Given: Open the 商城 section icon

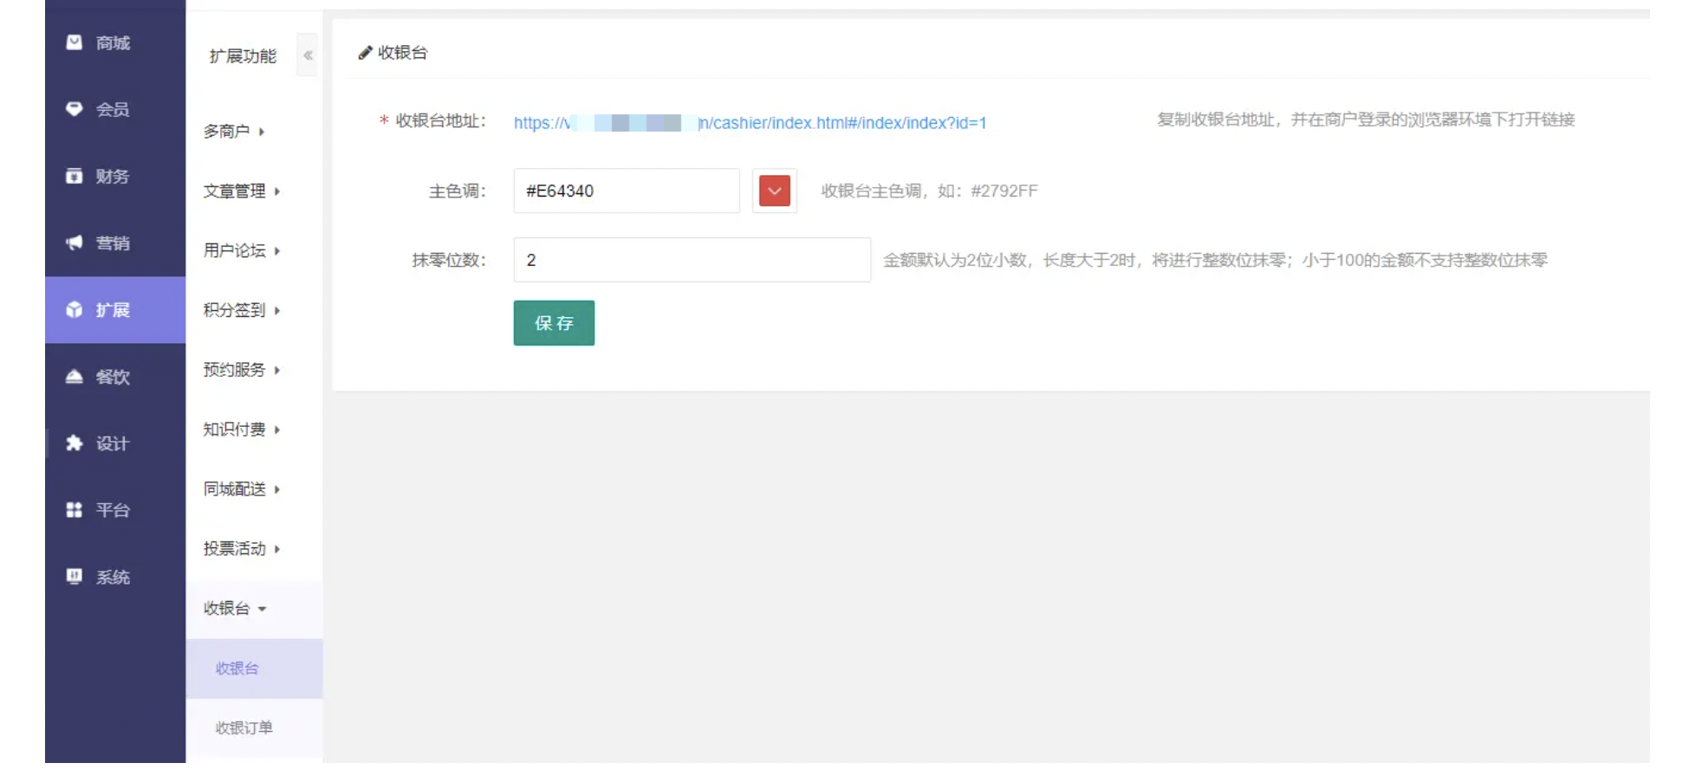Looking at the screenshot, I should pos(75,42).
